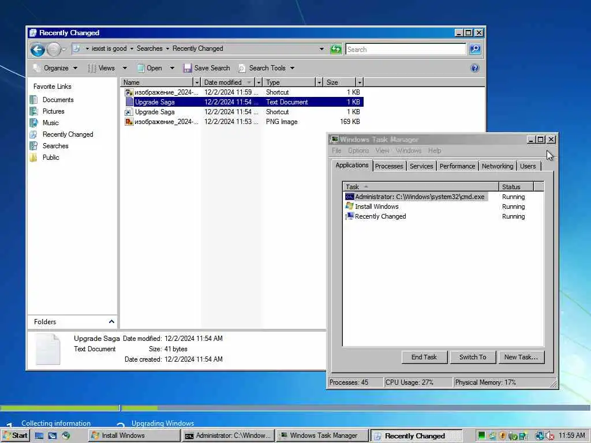Screen dimensions: 591x443
Task: Click the Show Desktop quick launch icon
Action: pyautogui.click(x=39, y=436)
